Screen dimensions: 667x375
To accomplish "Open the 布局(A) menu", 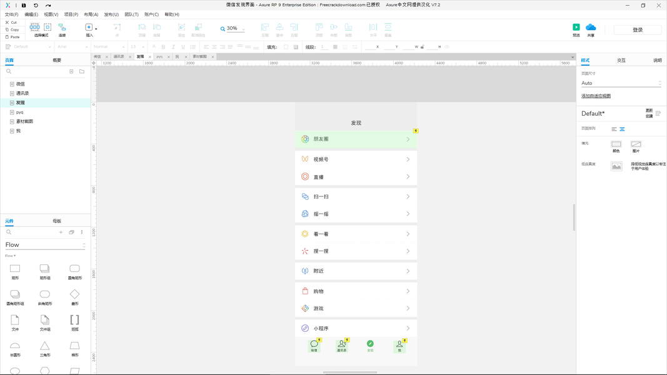I will [91, 14].
